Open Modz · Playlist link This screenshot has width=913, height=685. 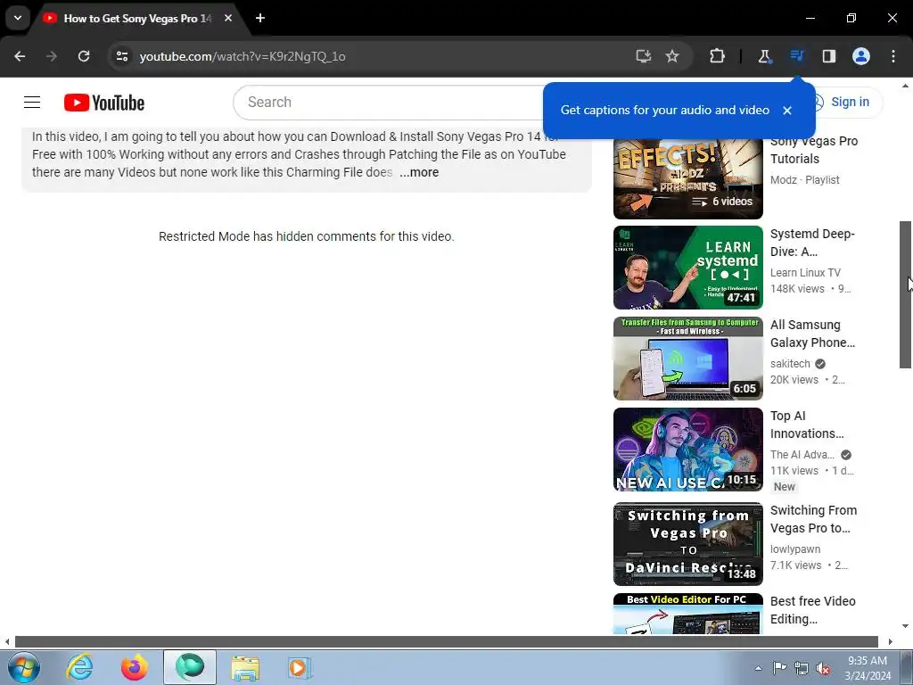tap(805, 180)
